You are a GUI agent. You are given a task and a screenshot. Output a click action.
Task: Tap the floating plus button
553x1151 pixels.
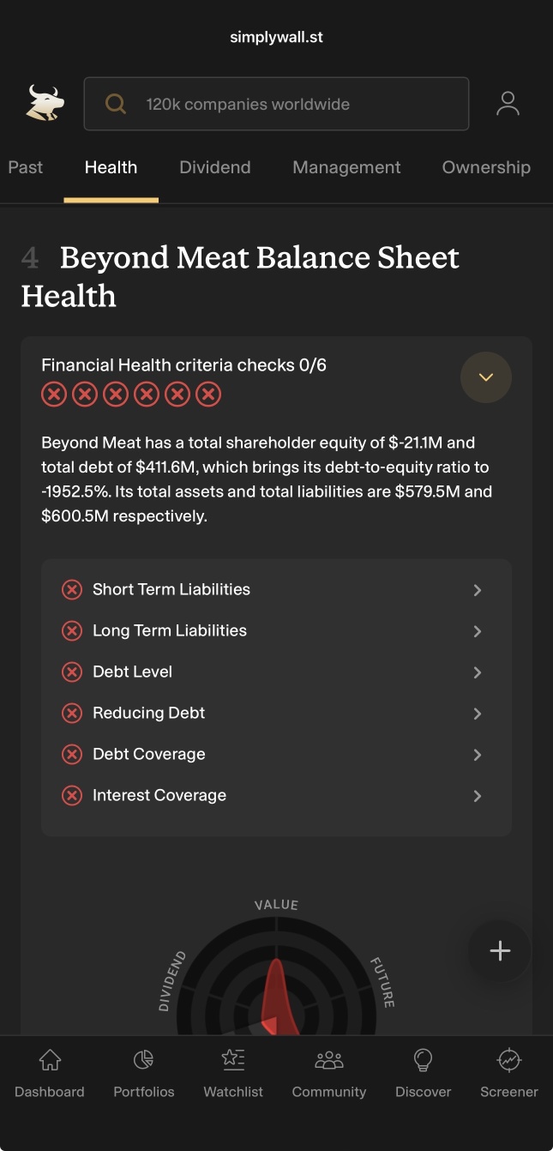click(x=500, y=950)
